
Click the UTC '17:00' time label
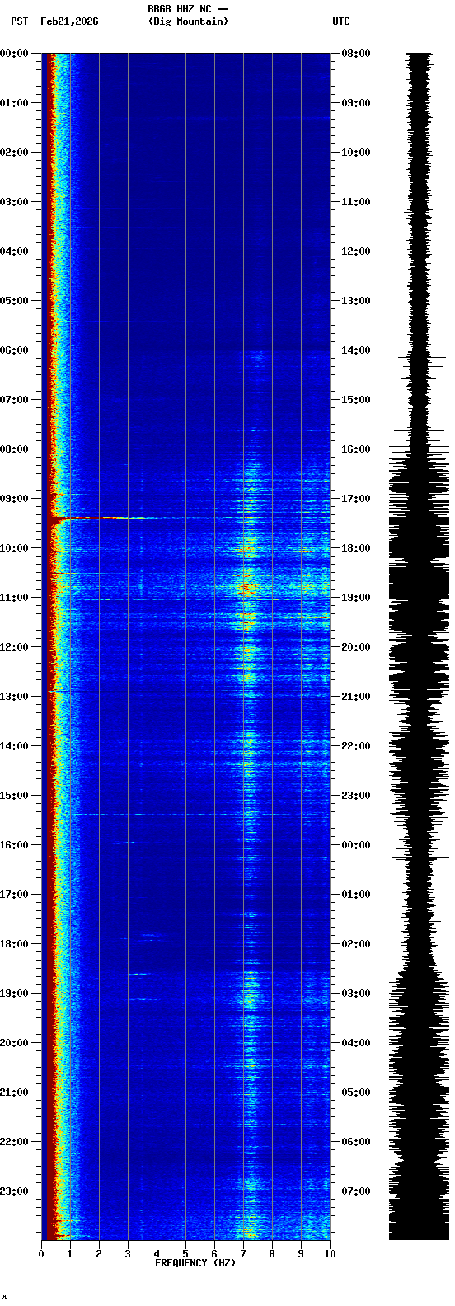tap(356, 499)
